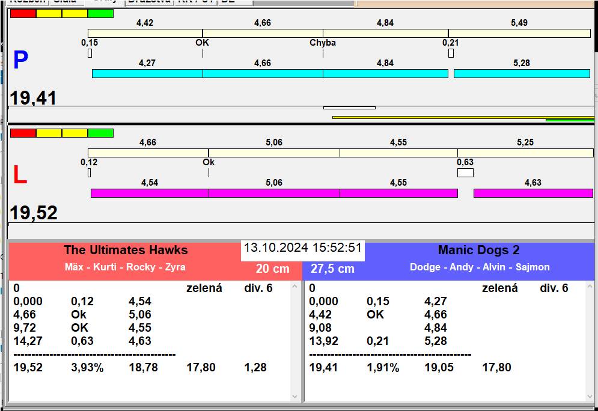Click 9,72 in Hawks results table

pyautogui.click(x=25, y=328)
